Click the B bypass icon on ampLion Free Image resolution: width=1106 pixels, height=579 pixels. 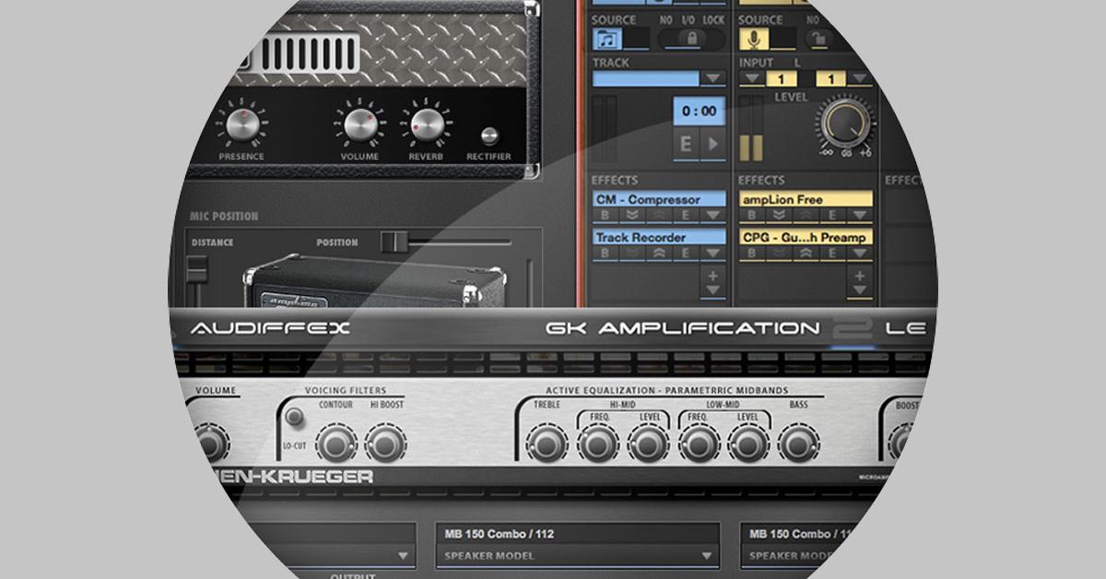[x=750, y=212]
